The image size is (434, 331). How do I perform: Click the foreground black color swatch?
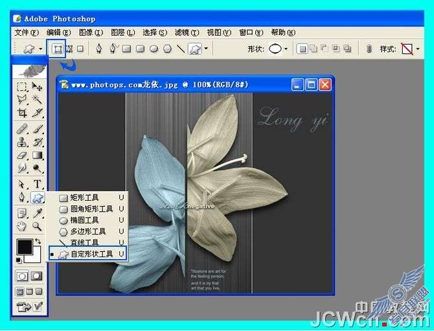25,247
